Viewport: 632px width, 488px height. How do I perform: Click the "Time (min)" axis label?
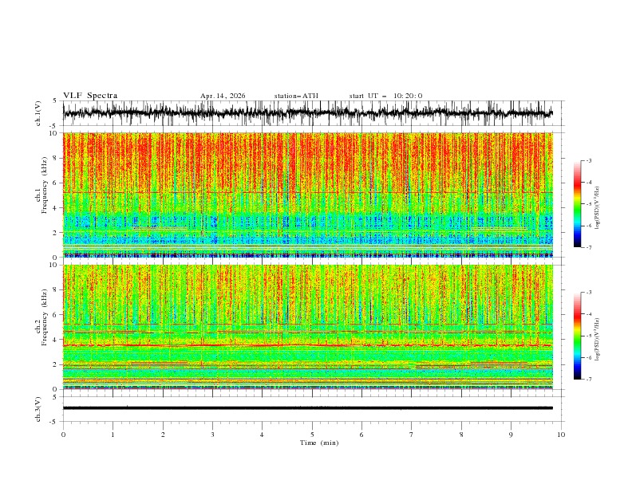click(319, 443)
